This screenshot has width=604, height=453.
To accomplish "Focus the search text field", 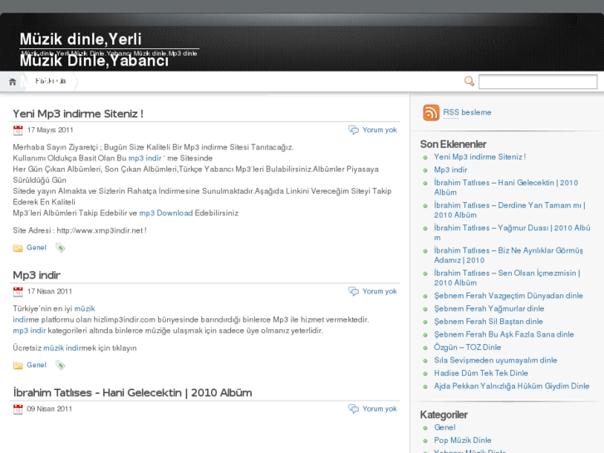I will click(538, 81).
